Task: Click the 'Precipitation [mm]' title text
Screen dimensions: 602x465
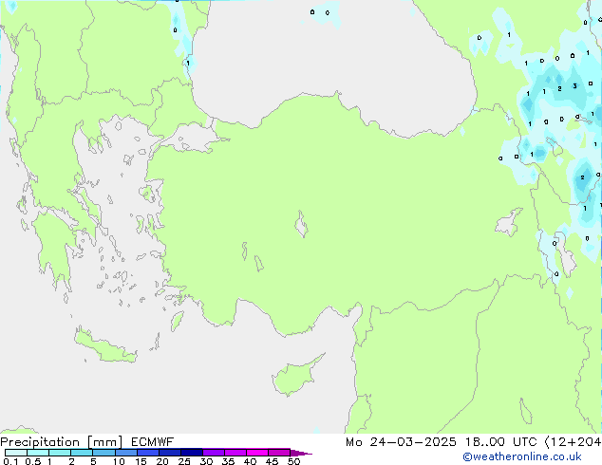Action: pos(62,442)
